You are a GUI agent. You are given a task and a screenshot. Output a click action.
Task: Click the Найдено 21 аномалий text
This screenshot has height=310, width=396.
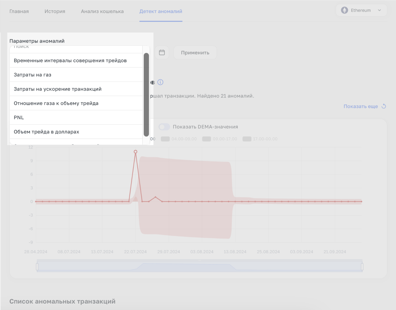click(225, 96)
